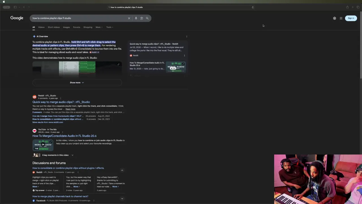This screenshot has width=362, height=204.
Task: Collapse the first Discussions and forums entry
Action: click(x=122, y=170)
